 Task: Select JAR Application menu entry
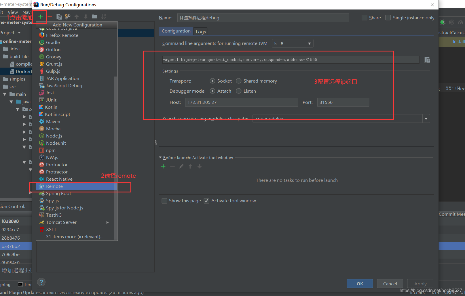pyautogui.click(x=75, y=78)
